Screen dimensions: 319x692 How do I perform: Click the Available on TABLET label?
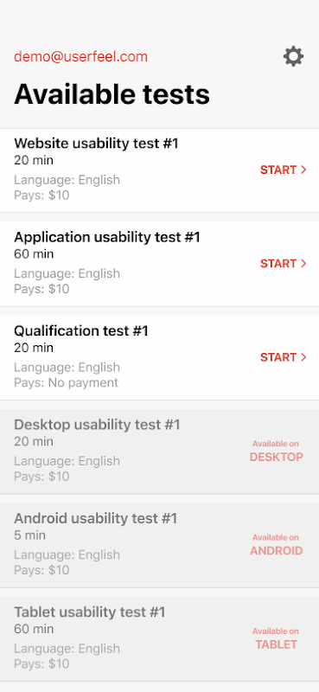276,638
